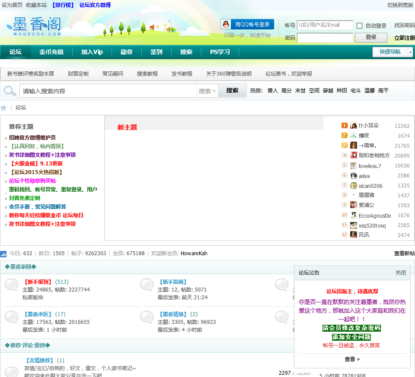Click 找回密码 link

click(405, 25)
